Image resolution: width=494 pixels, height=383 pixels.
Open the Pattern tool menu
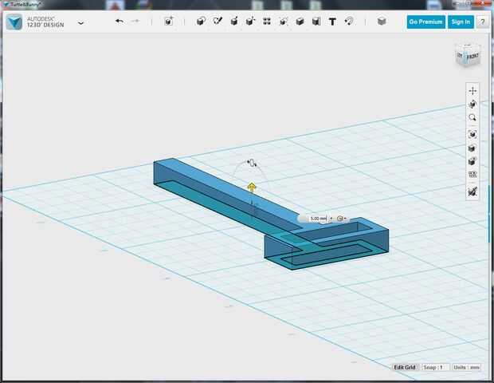click(267, 21)
